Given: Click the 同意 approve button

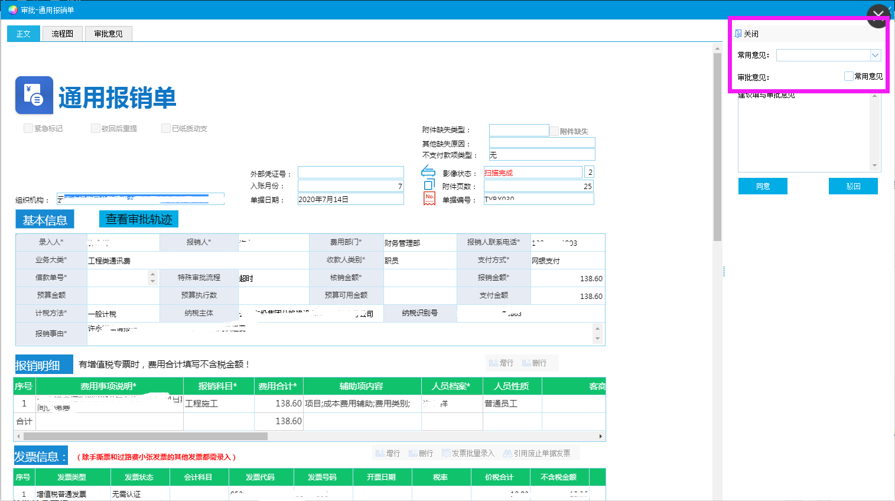Looking at the screenshot, I should [763, 186].
